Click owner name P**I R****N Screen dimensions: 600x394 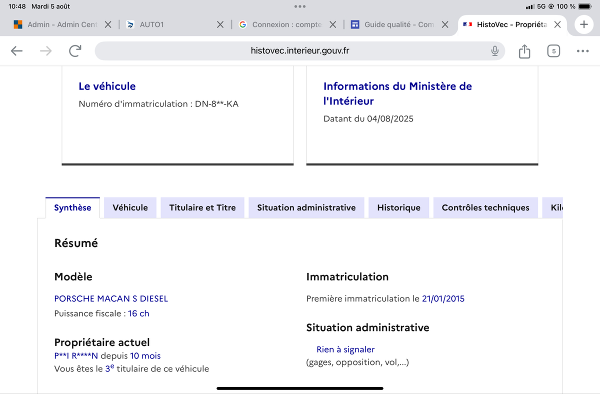click(x=76, y=356)
